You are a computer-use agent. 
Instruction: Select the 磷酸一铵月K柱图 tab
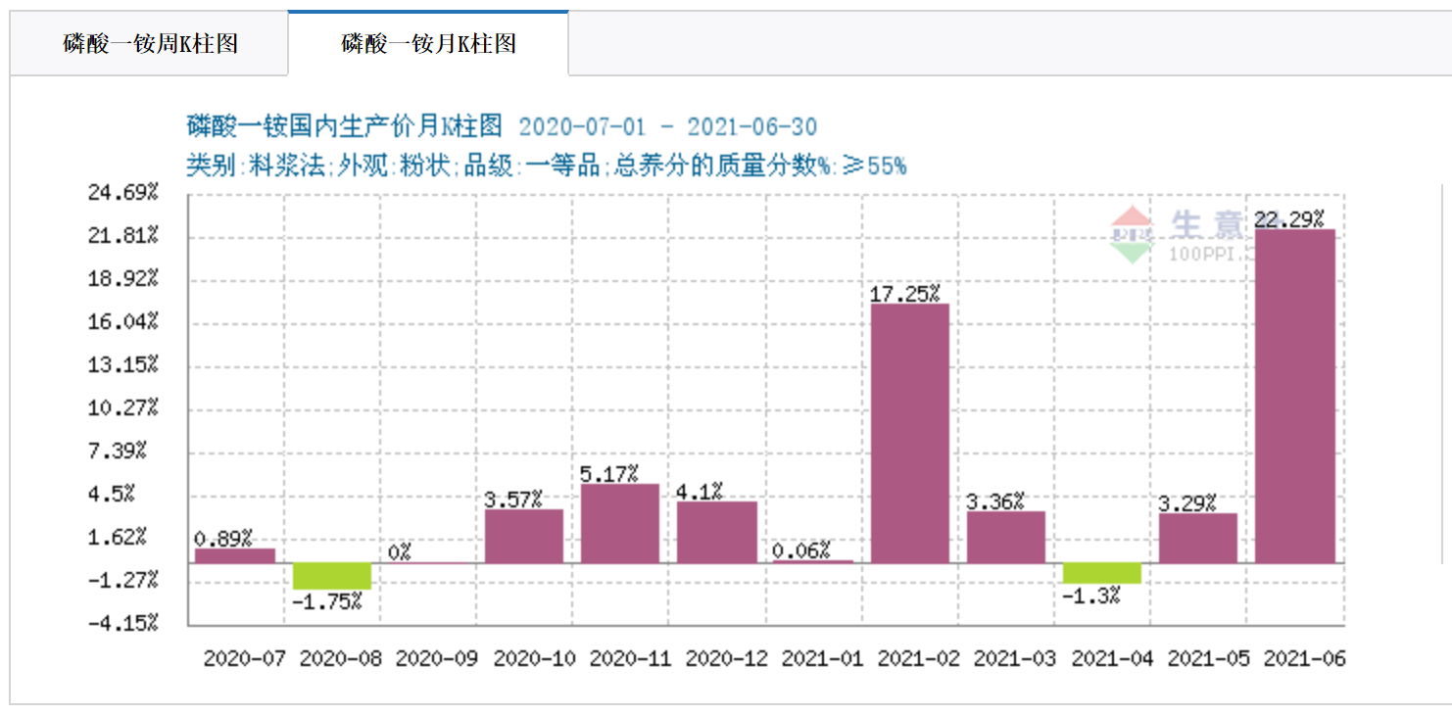tap(428, 43)
